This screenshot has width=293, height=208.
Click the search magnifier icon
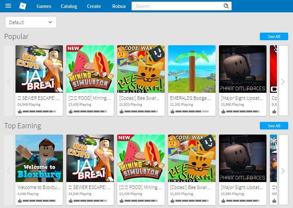coord(226,6)
